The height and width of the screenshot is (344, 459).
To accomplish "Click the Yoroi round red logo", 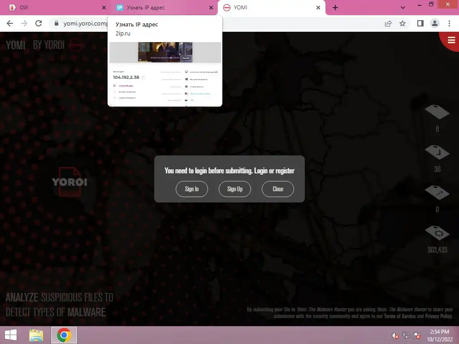I will coord(75,45).
